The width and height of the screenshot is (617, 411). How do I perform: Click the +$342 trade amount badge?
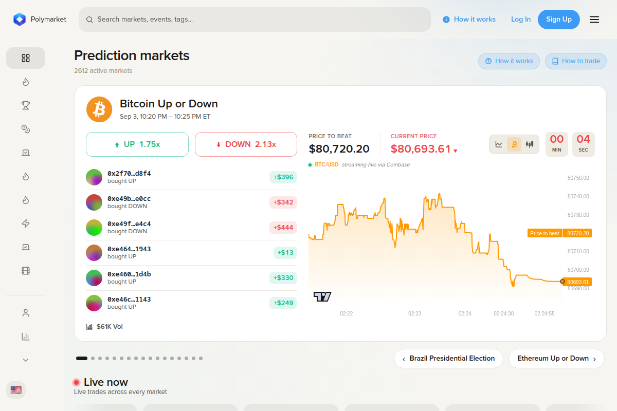point(283,202)
